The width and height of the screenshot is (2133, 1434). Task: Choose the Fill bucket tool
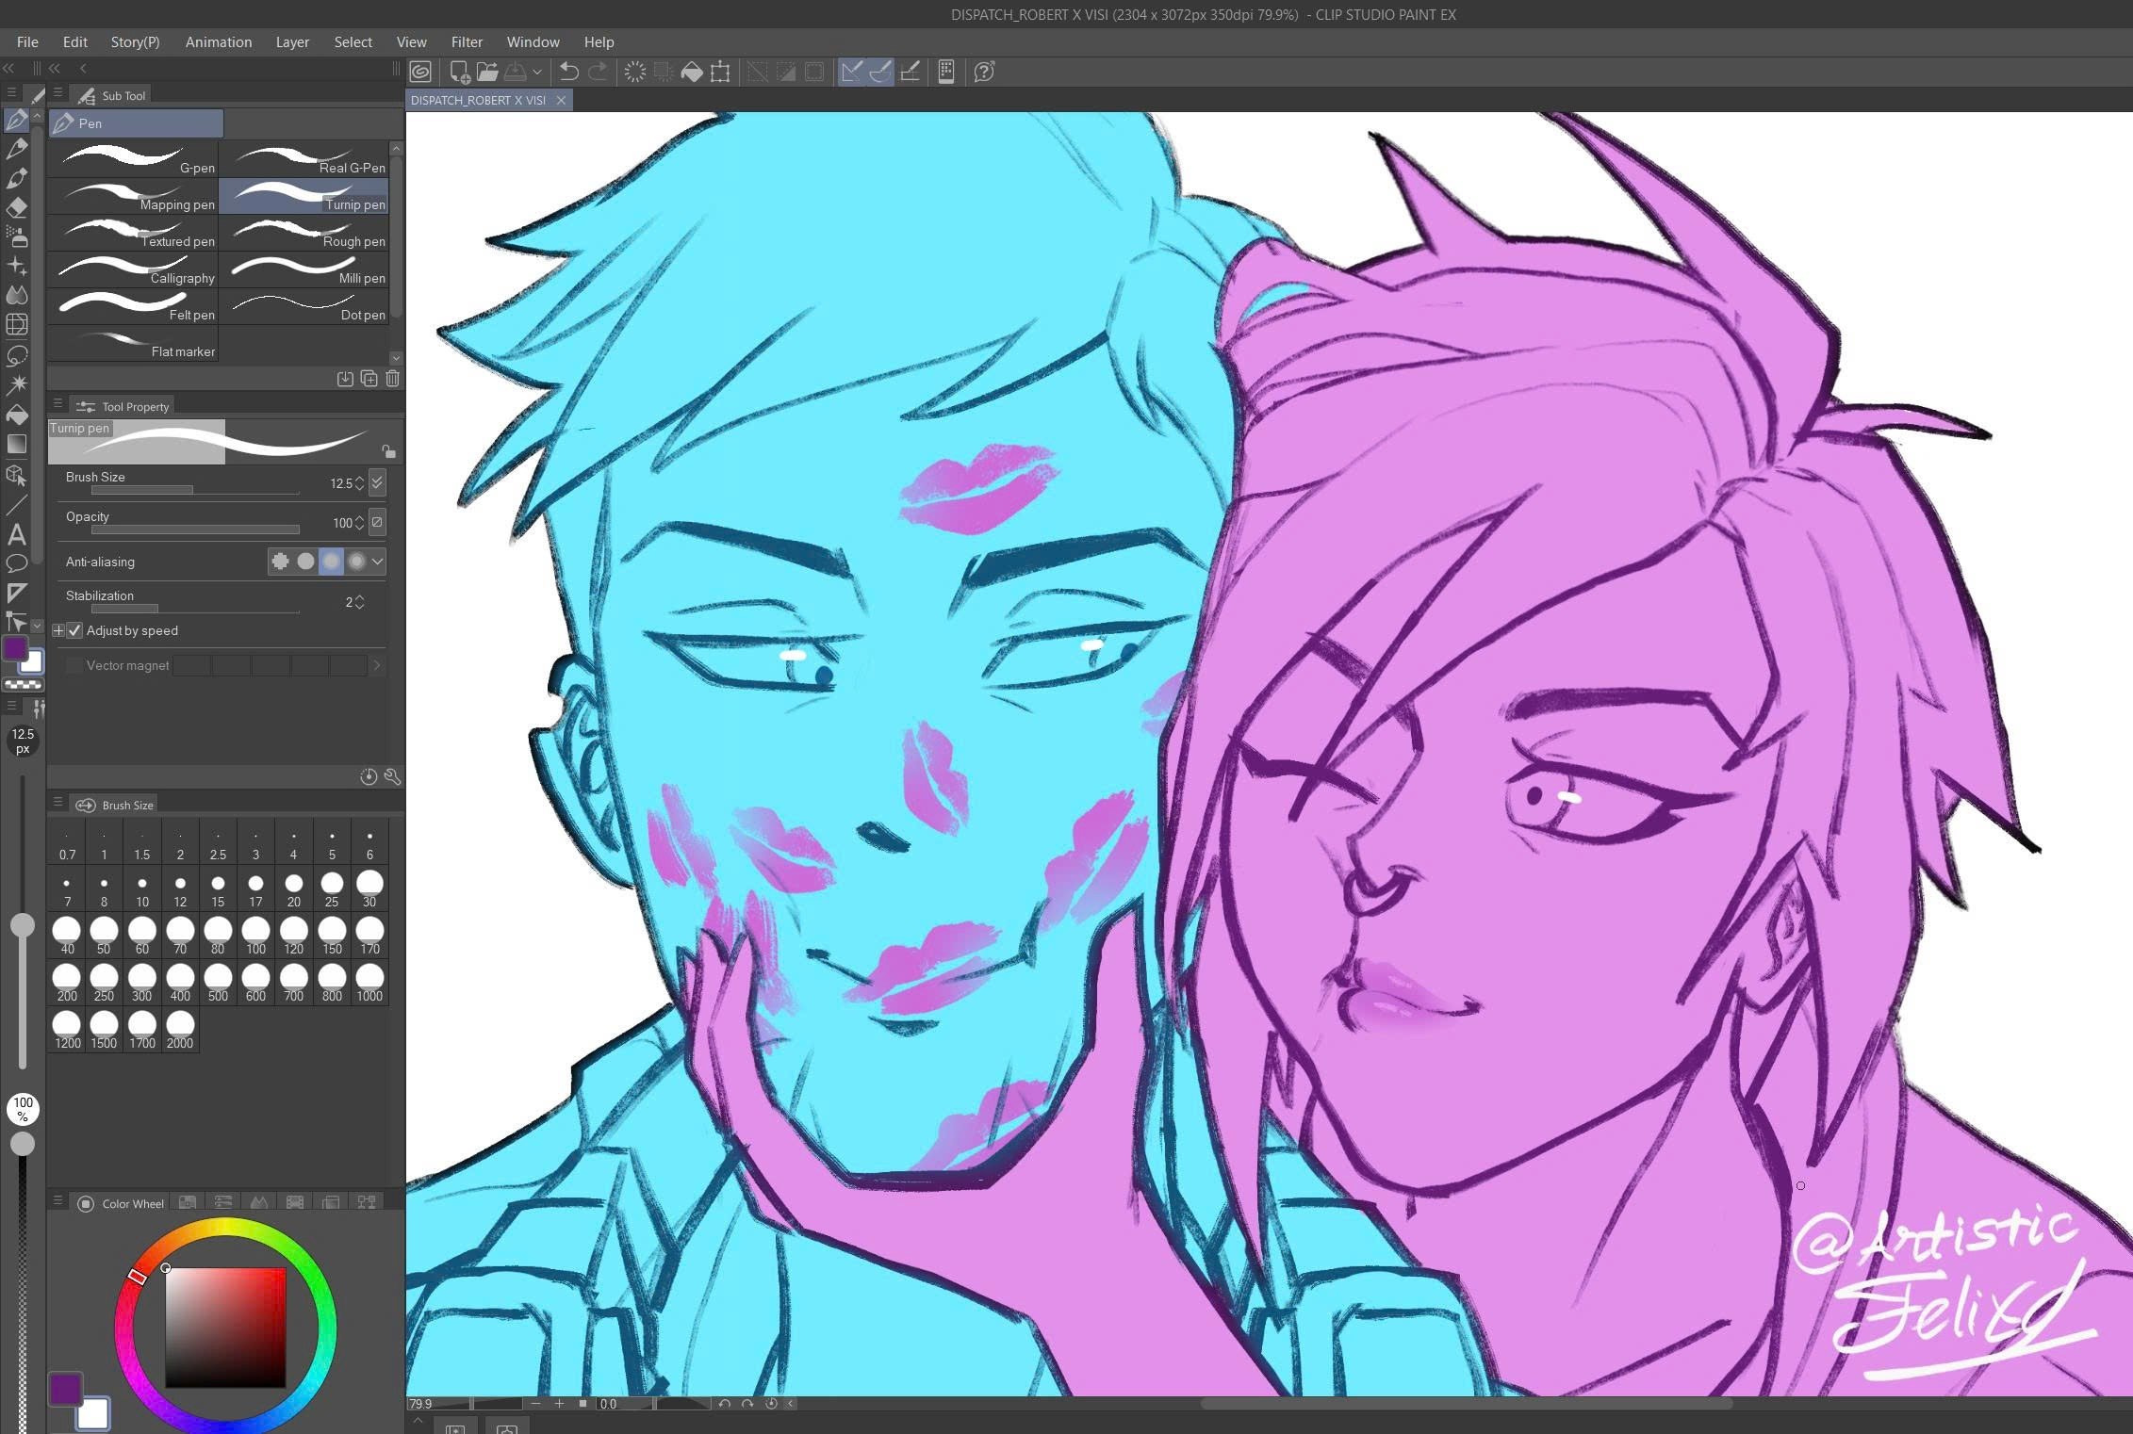(16, 415)
